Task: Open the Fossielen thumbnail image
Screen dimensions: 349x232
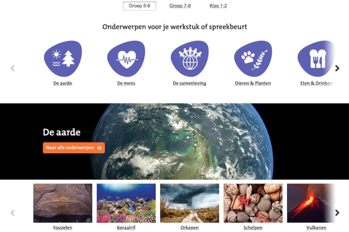Action: click(63, 203)
